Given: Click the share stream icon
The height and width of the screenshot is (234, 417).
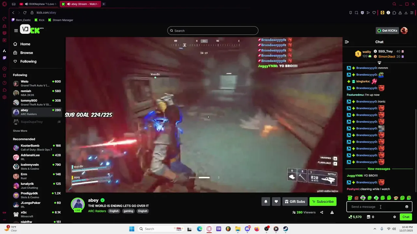Looking at the screenshot, I should click(x=322, y=212).
